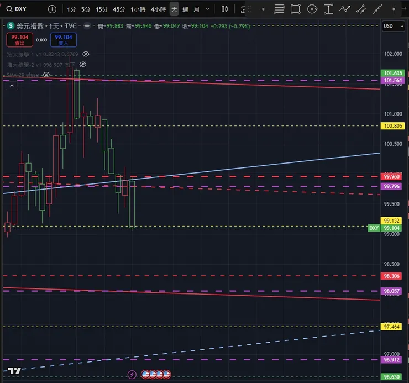Open the USD currency dropdown
The width and height of the screenshot is (409, 383).
[x=394, y=26]
